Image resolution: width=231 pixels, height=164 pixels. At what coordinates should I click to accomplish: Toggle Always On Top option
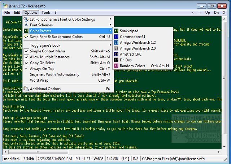68,69
